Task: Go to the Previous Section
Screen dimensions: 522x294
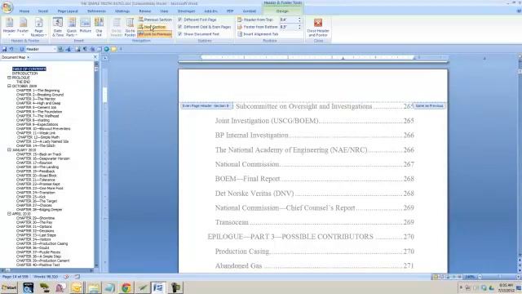Action: (155, 20)
